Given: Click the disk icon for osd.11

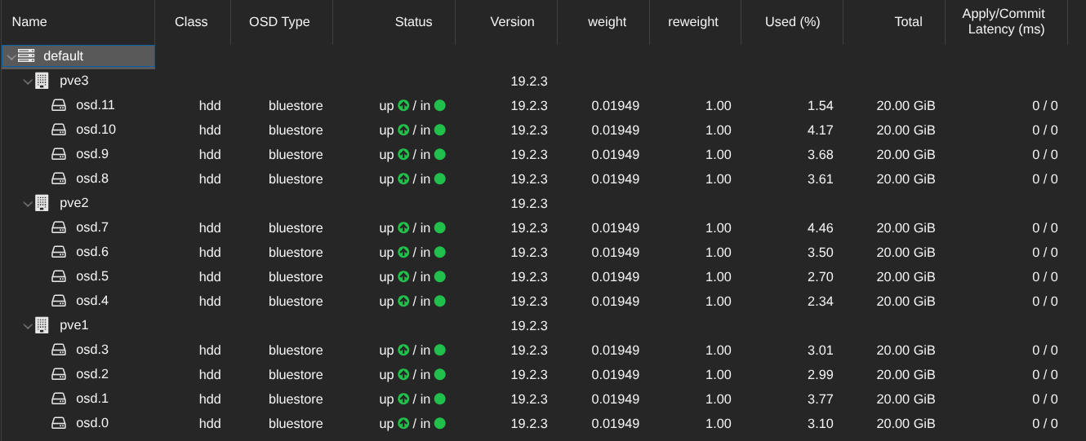Looking at the screenshot, I should 59,105.
